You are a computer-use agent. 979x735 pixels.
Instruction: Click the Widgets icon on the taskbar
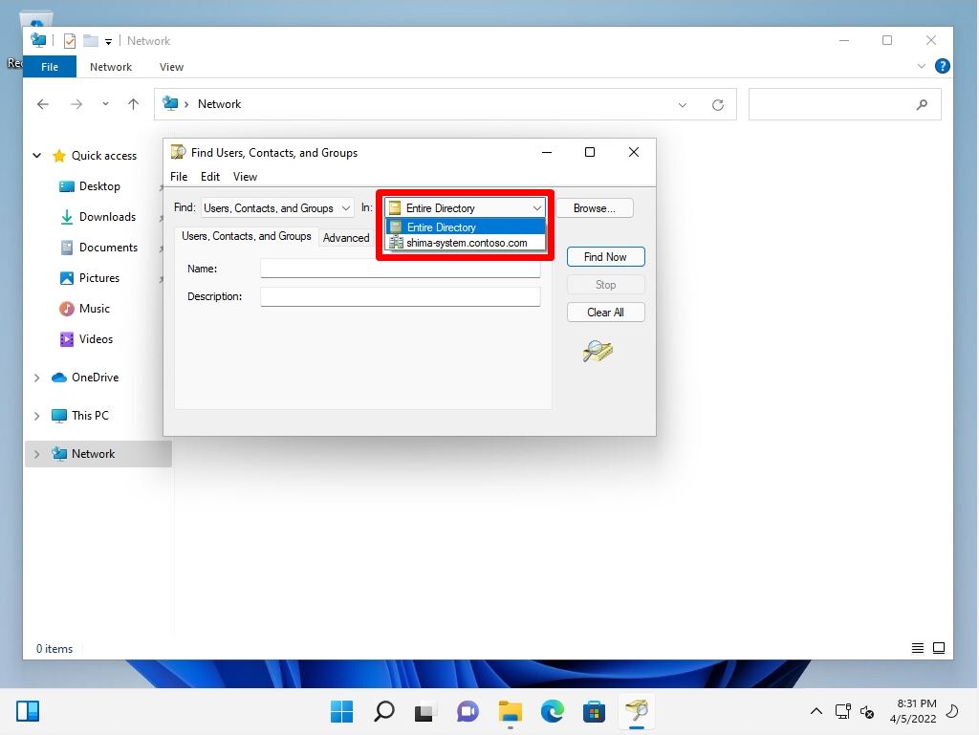point(28,711)
